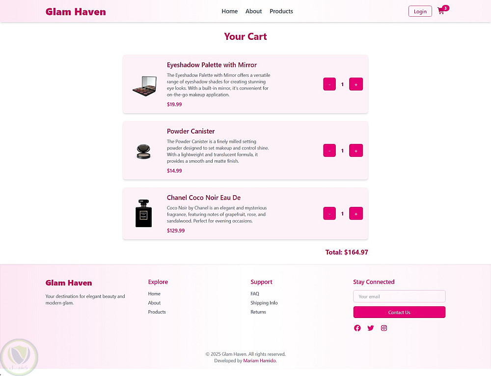
Task: Click the Login button
Action: click(420, 11)
